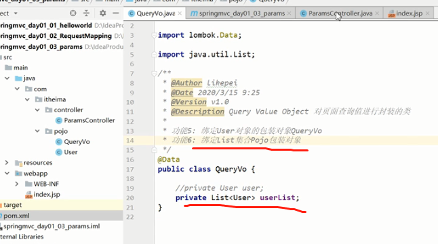Select External Libraries node
Screen dimensions: 438x244
[x=22, y=237]
